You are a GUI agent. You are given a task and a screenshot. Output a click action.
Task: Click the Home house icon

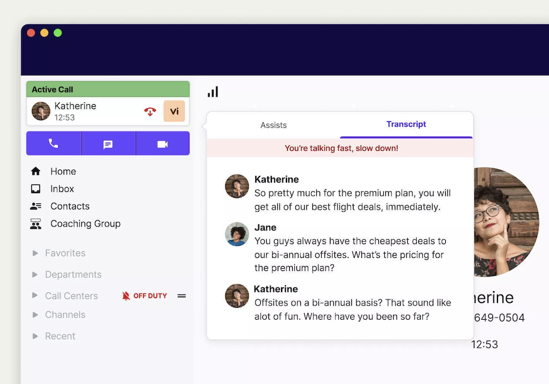36,171
